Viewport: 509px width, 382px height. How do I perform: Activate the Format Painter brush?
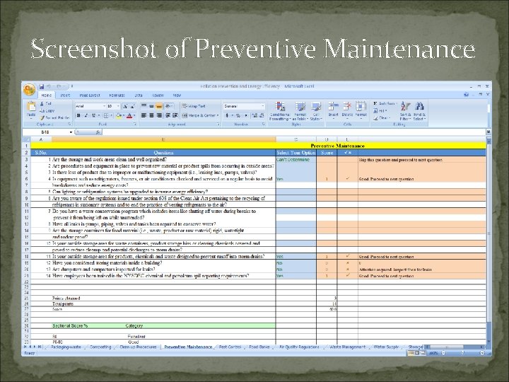[54, 117]
